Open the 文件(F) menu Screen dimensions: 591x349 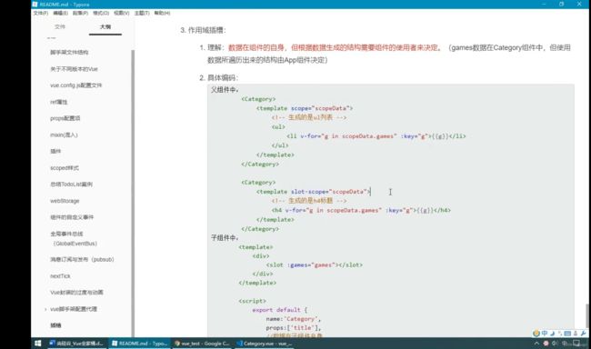[x=40, y=13]
